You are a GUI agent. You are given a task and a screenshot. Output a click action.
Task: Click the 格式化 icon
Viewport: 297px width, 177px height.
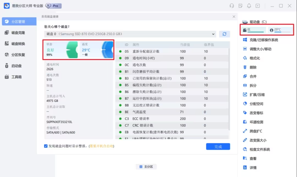[x=245, y=58]
